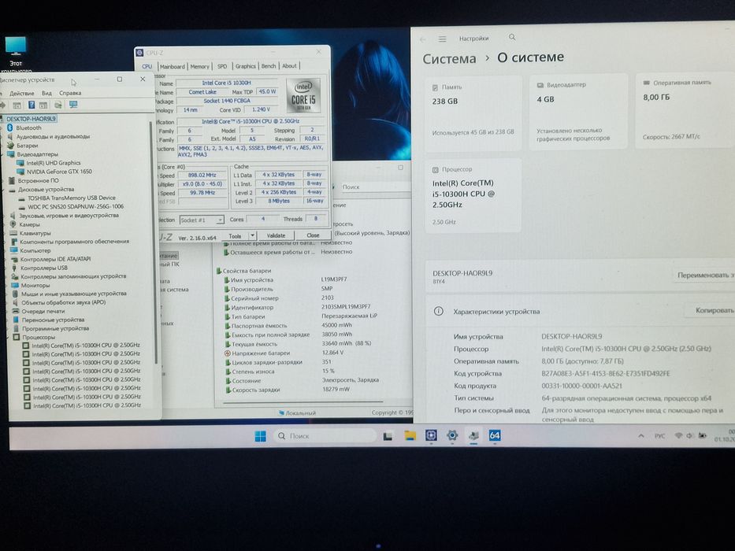Collapse the Дисковые устройства category
Viewport: 735px width, 551px height.
3,190
